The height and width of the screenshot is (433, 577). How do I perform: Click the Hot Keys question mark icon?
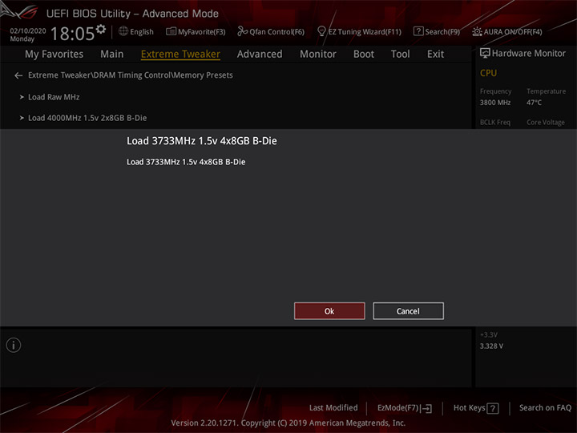tap(493, 408)
